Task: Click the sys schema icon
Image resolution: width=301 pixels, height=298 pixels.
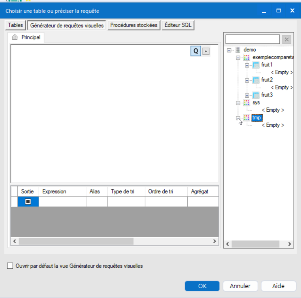Action: (247, 103)
